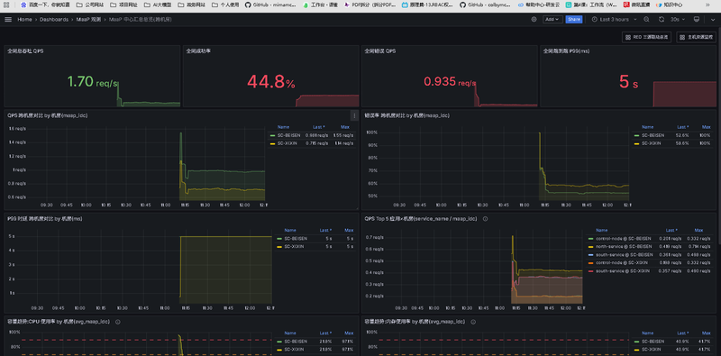The width and height of the screenshot is (721, 356).
Task: Expand the Add dropdown menu
Action: point(552,19)
